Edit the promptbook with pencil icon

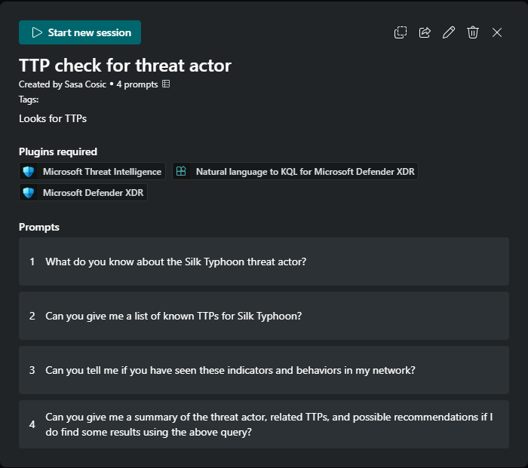449,32
